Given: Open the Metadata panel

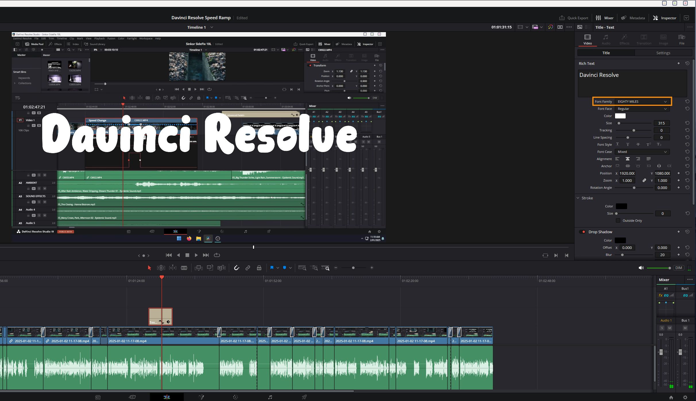Looking at the screenshot, I should pos(633,18).
